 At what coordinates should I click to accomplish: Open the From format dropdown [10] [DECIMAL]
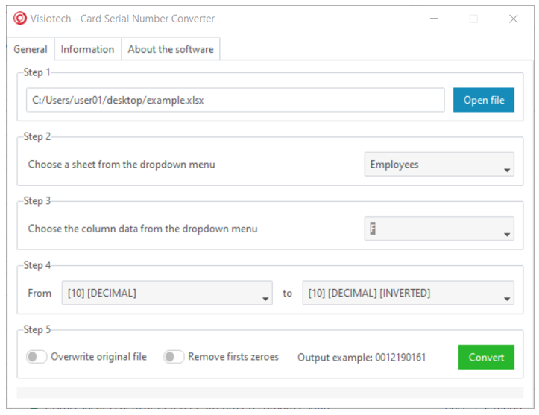point(167,293)
